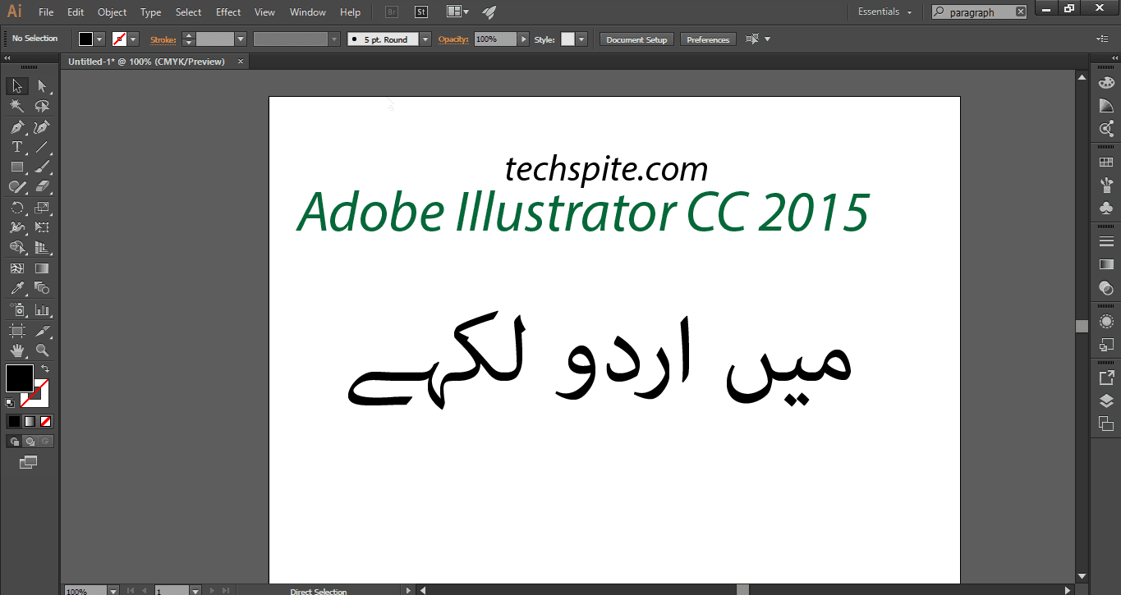Grab the Hand tool
Image resolution: width=1121 pixels, height=595 pixels.
click(x=16, y=350)
